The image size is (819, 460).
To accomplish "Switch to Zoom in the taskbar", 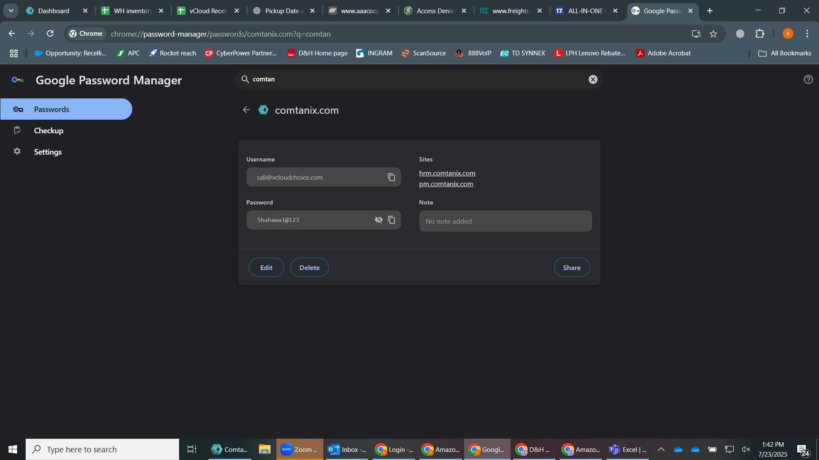I will (x=299, y=449).
